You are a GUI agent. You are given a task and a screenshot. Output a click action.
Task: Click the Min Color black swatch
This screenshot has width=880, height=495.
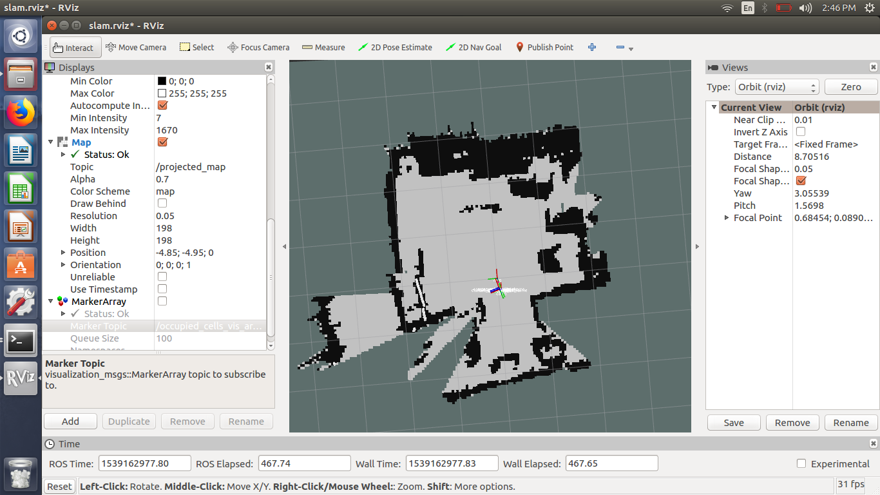[x=162, y=81]
